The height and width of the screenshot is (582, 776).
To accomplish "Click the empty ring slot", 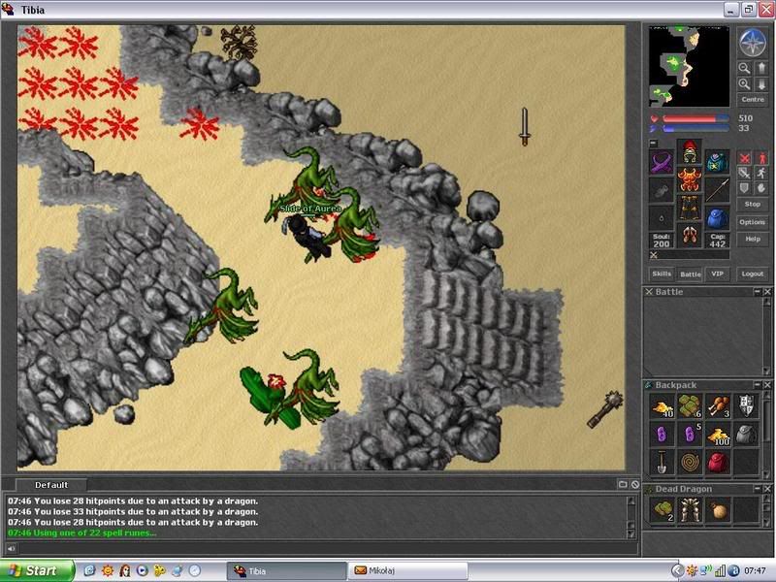I will click(x=662, y=217).
